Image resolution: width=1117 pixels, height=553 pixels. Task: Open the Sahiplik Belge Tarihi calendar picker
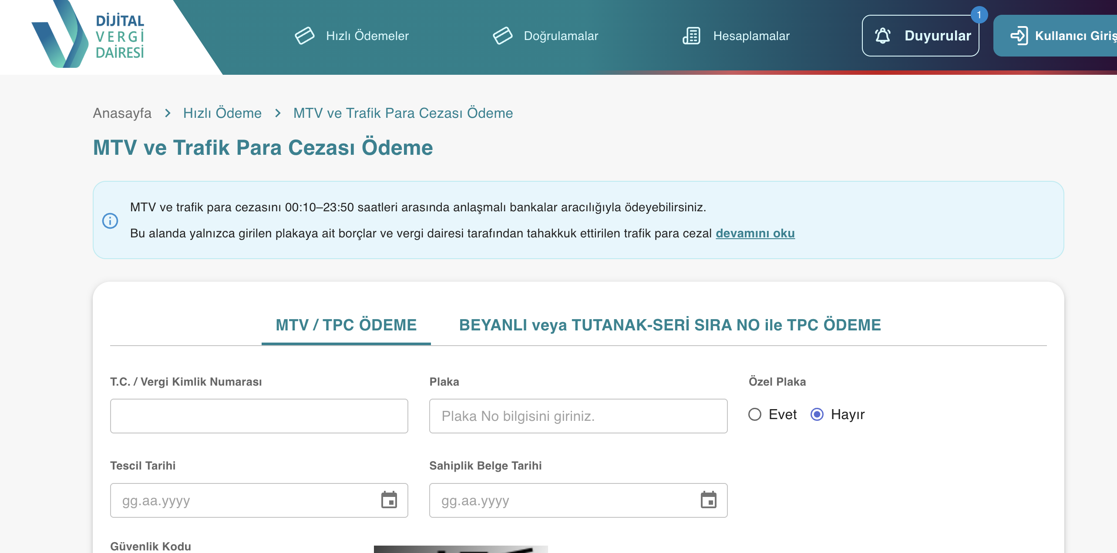tap(708, 500)
